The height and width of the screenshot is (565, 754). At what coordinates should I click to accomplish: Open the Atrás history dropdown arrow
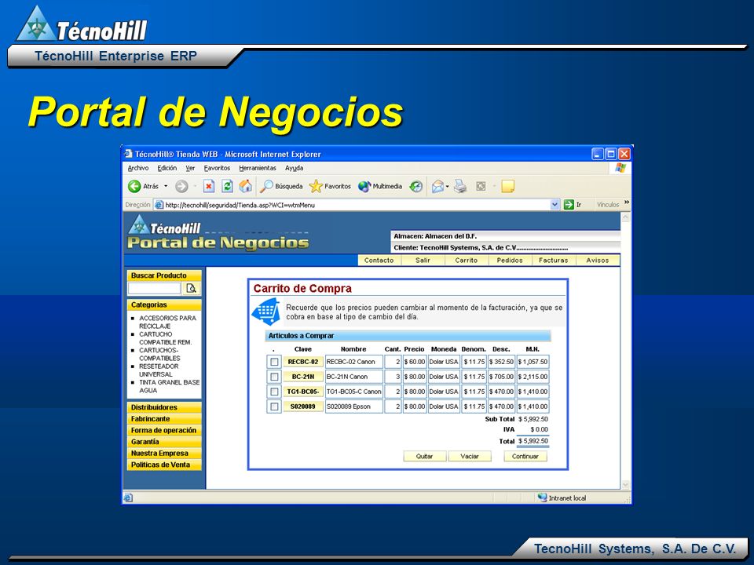click(166, 187)
